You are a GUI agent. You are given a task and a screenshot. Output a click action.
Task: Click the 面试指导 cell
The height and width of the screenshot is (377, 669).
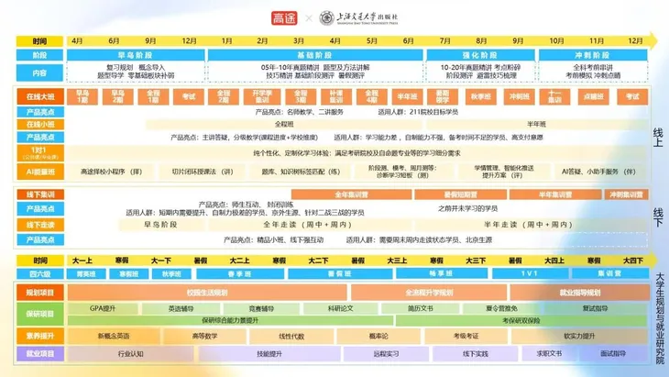click(613, 353)
